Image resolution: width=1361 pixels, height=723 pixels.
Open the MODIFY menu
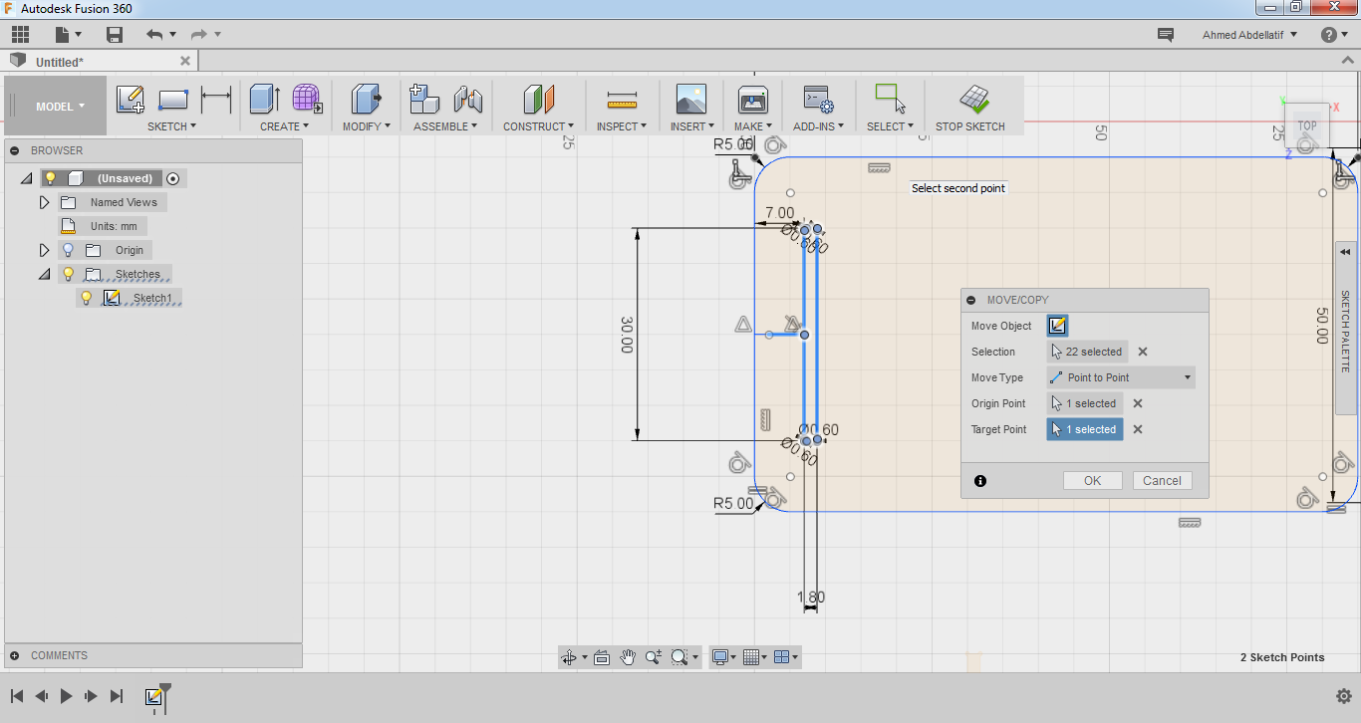pos(366,126)
